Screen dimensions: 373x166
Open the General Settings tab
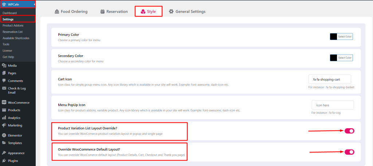187,12
